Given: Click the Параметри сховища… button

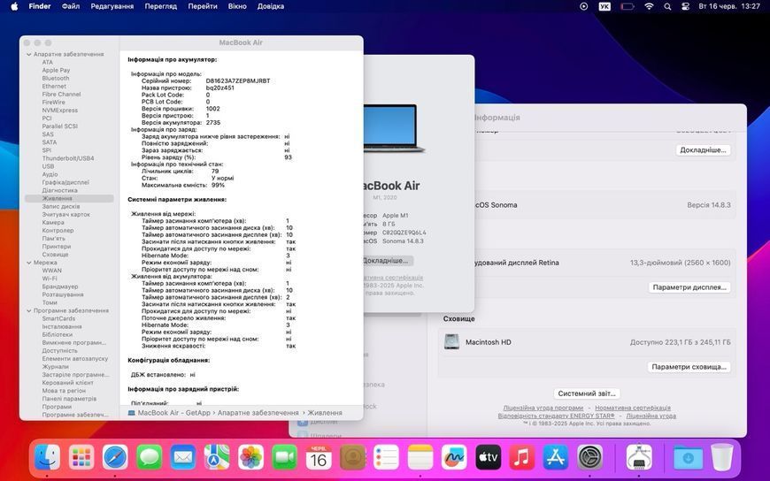Looking at the screenshot, I should 689,367.
